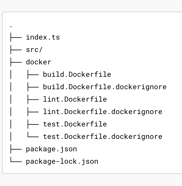Click the branch connector before index.ts

(16, 37)
